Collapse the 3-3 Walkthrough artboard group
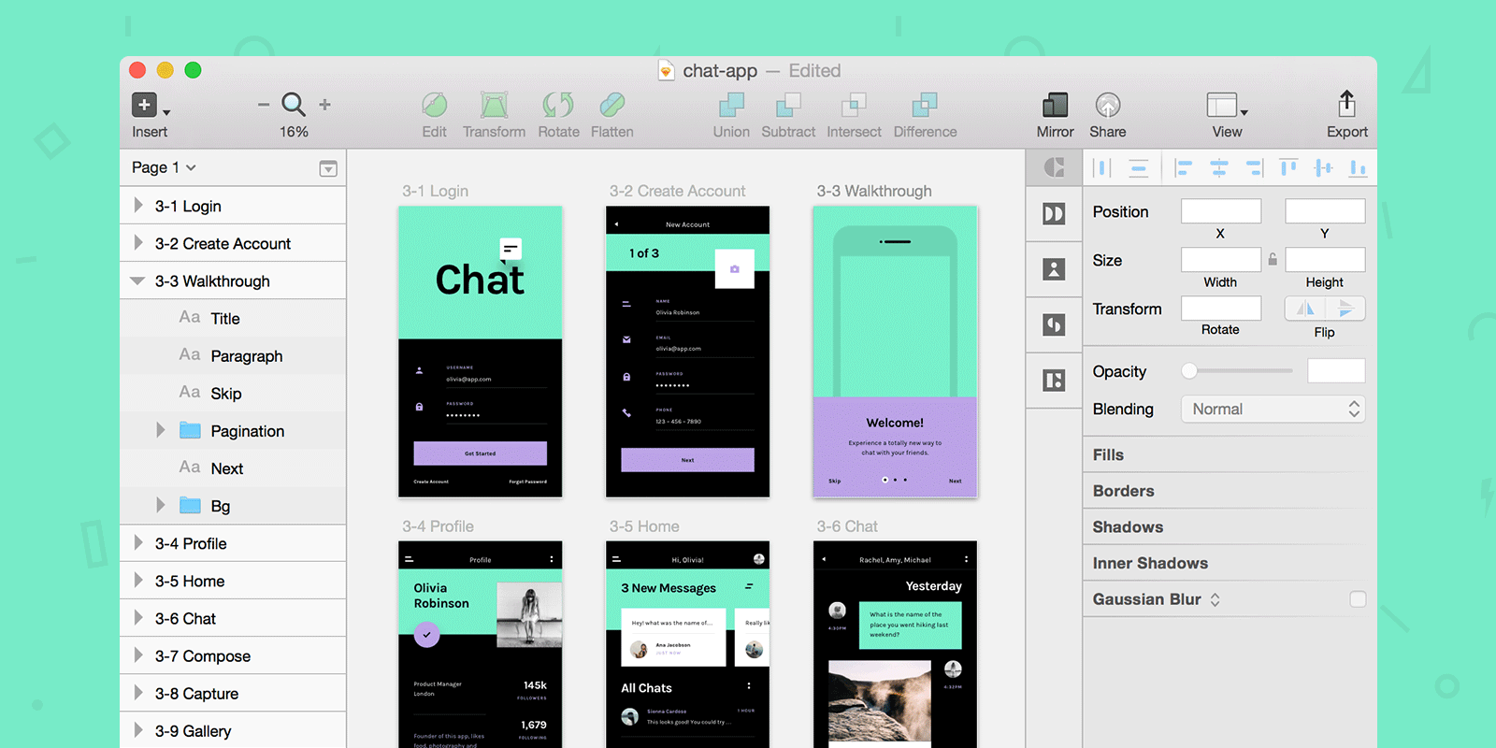This screenshot has height=748, width=1496. [x=137, y=281]
